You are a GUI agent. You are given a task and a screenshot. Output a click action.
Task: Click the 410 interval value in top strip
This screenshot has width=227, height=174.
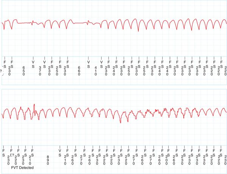pos(96,70)
